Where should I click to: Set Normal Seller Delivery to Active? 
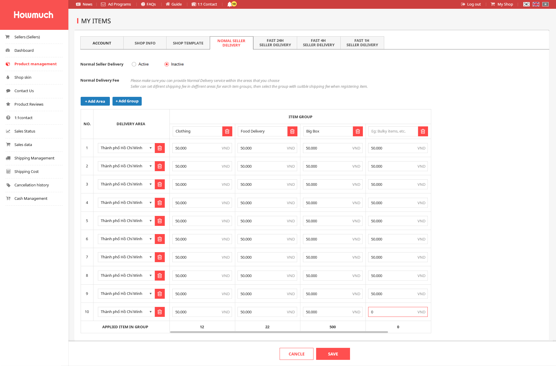coord(134,64)
